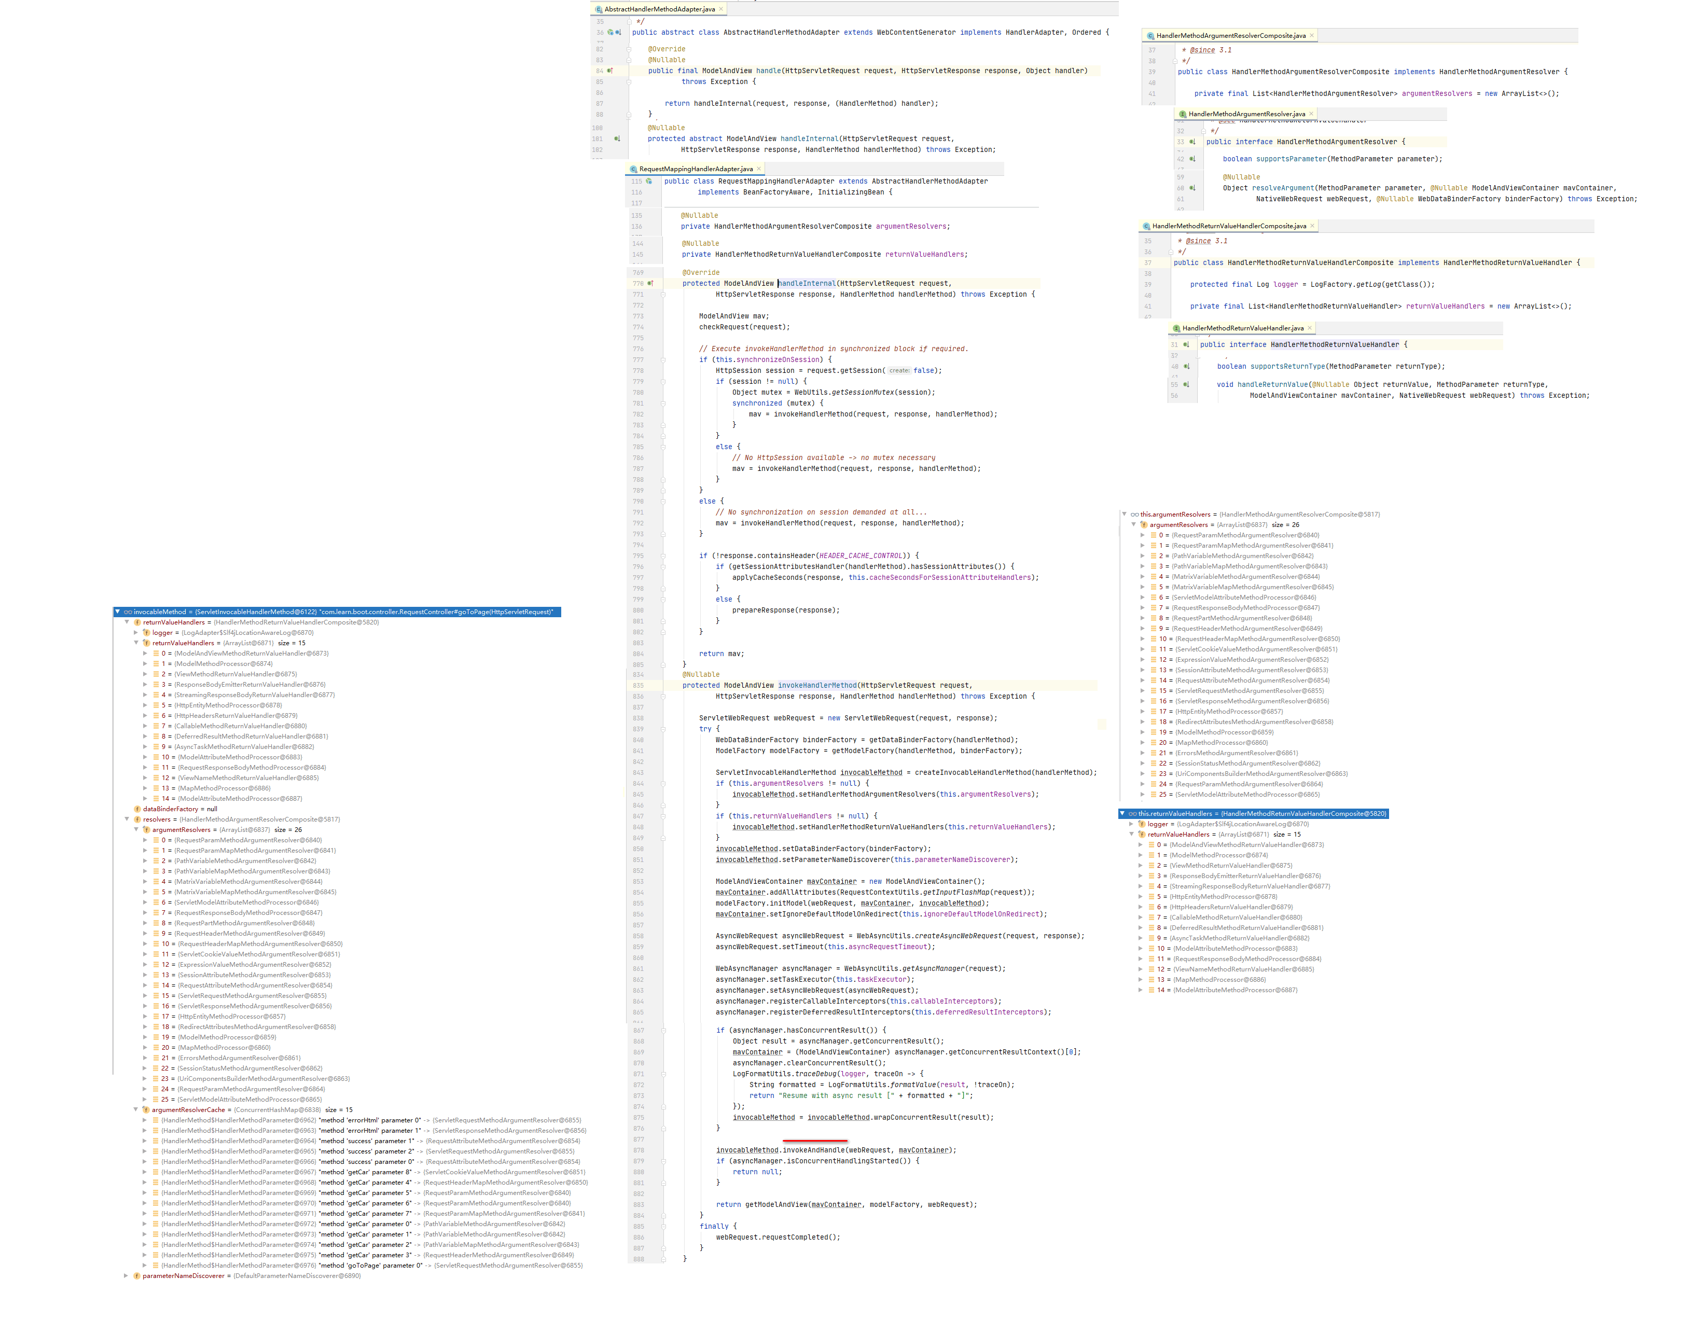Click the field icon beside argumentResolverCache
1706x1334 pixels.
pos(146,1110)
